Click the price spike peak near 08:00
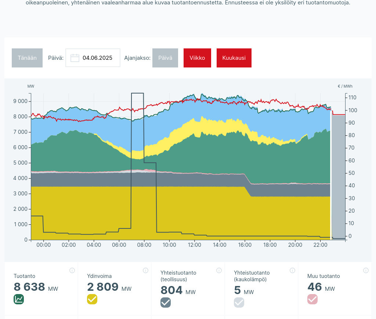 137,93
